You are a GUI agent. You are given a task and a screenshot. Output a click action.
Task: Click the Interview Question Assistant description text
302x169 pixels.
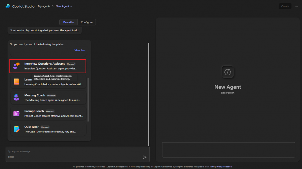click(51, 68)
